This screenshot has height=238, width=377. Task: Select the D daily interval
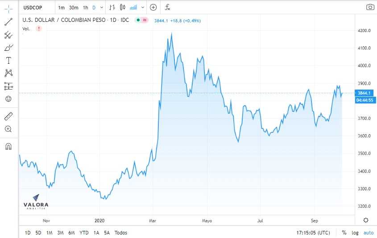(94, 8)
